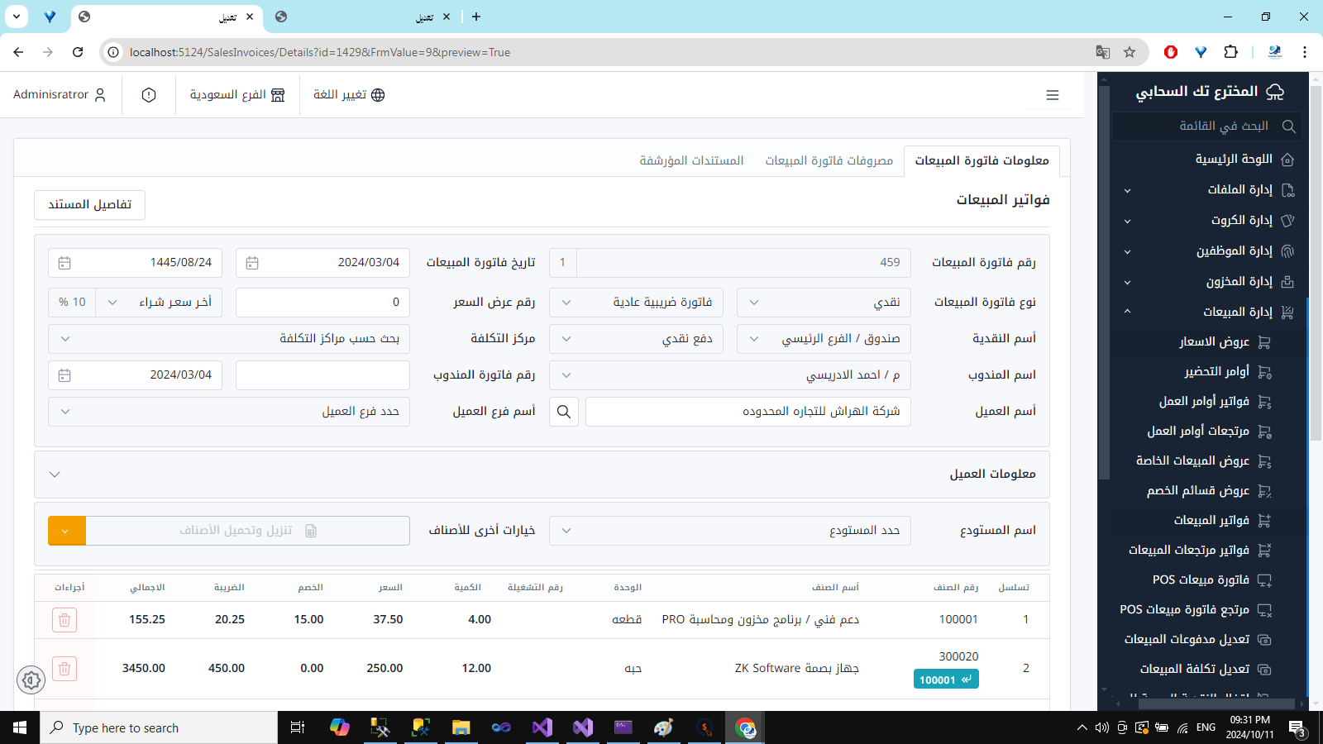Delete the first invoice row item
The width and height of the screenshot is (1323, 744).
click(x=64, y=620)
